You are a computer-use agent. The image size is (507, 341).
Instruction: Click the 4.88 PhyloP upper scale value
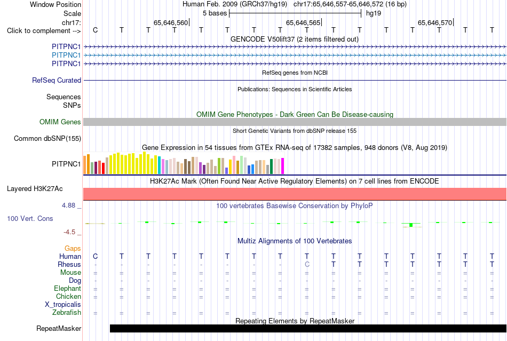[x=68, y=205]
